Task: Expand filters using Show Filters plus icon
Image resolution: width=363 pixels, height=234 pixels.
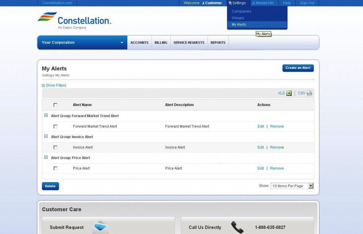Action: tap(43, 86)
